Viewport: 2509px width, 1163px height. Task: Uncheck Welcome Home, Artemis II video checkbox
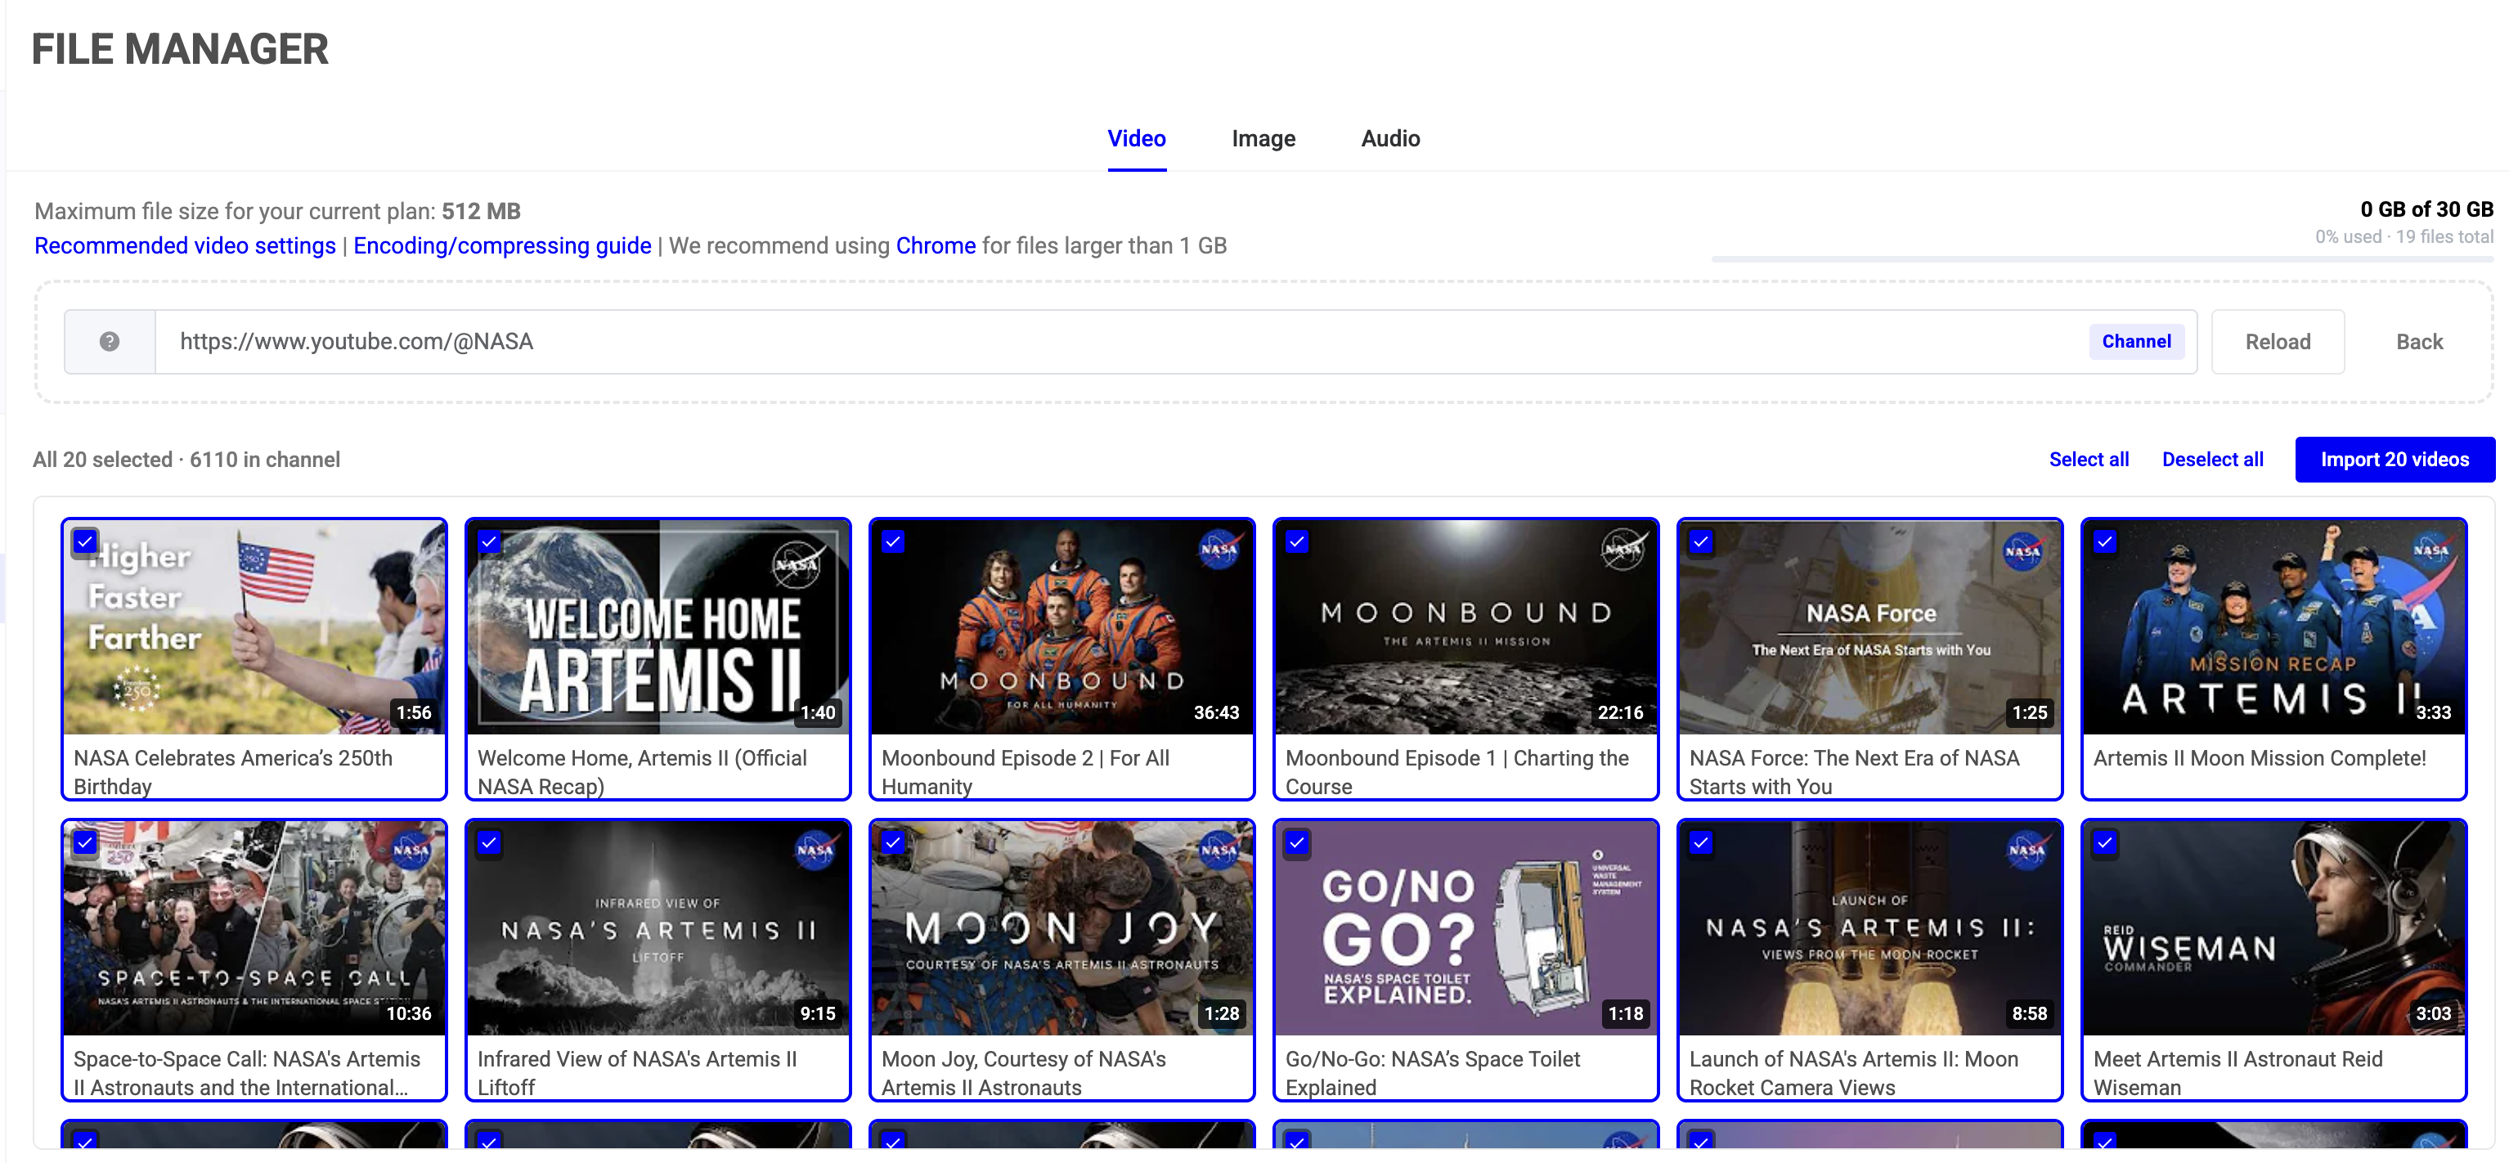click(489, 541)
